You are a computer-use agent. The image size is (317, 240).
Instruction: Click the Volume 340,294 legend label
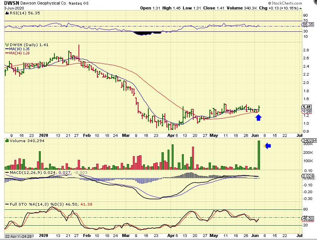pyautogui.click(x=27, y=141)
